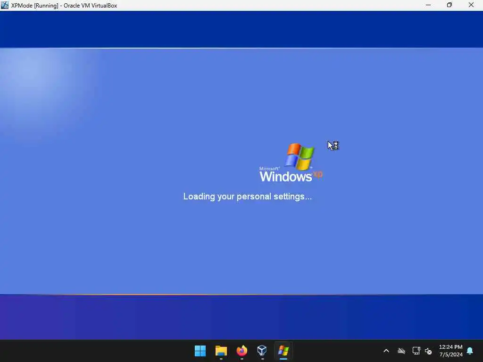Open the cloud sync tray icon
483x362 pixels.
click(401, 351)
